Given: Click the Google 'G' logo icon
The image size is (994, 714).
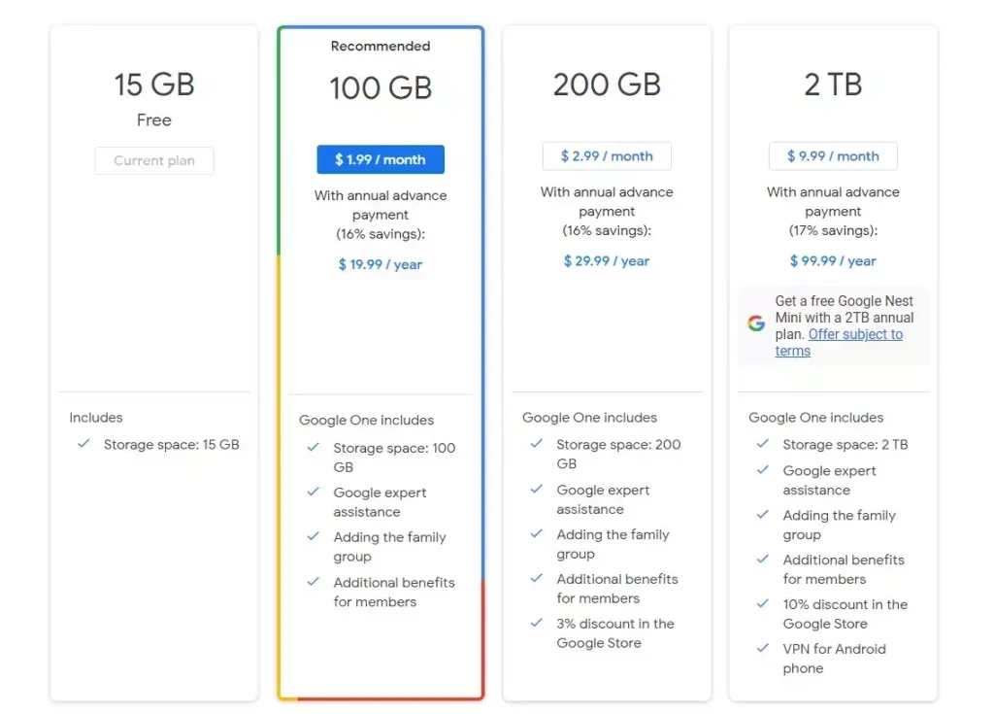Looking at the screenshot, I should 756,323.
